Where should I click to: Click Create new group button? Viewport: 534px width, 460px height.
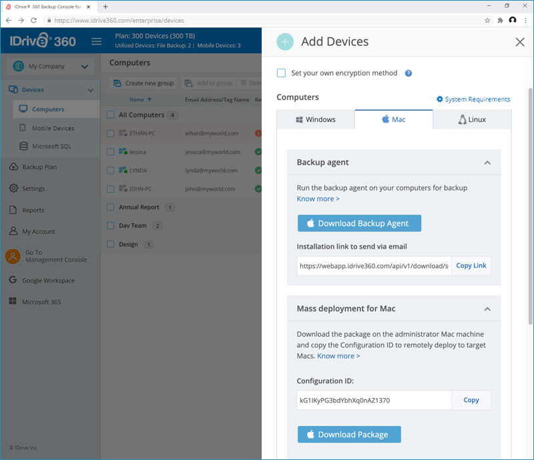(144, 83)
